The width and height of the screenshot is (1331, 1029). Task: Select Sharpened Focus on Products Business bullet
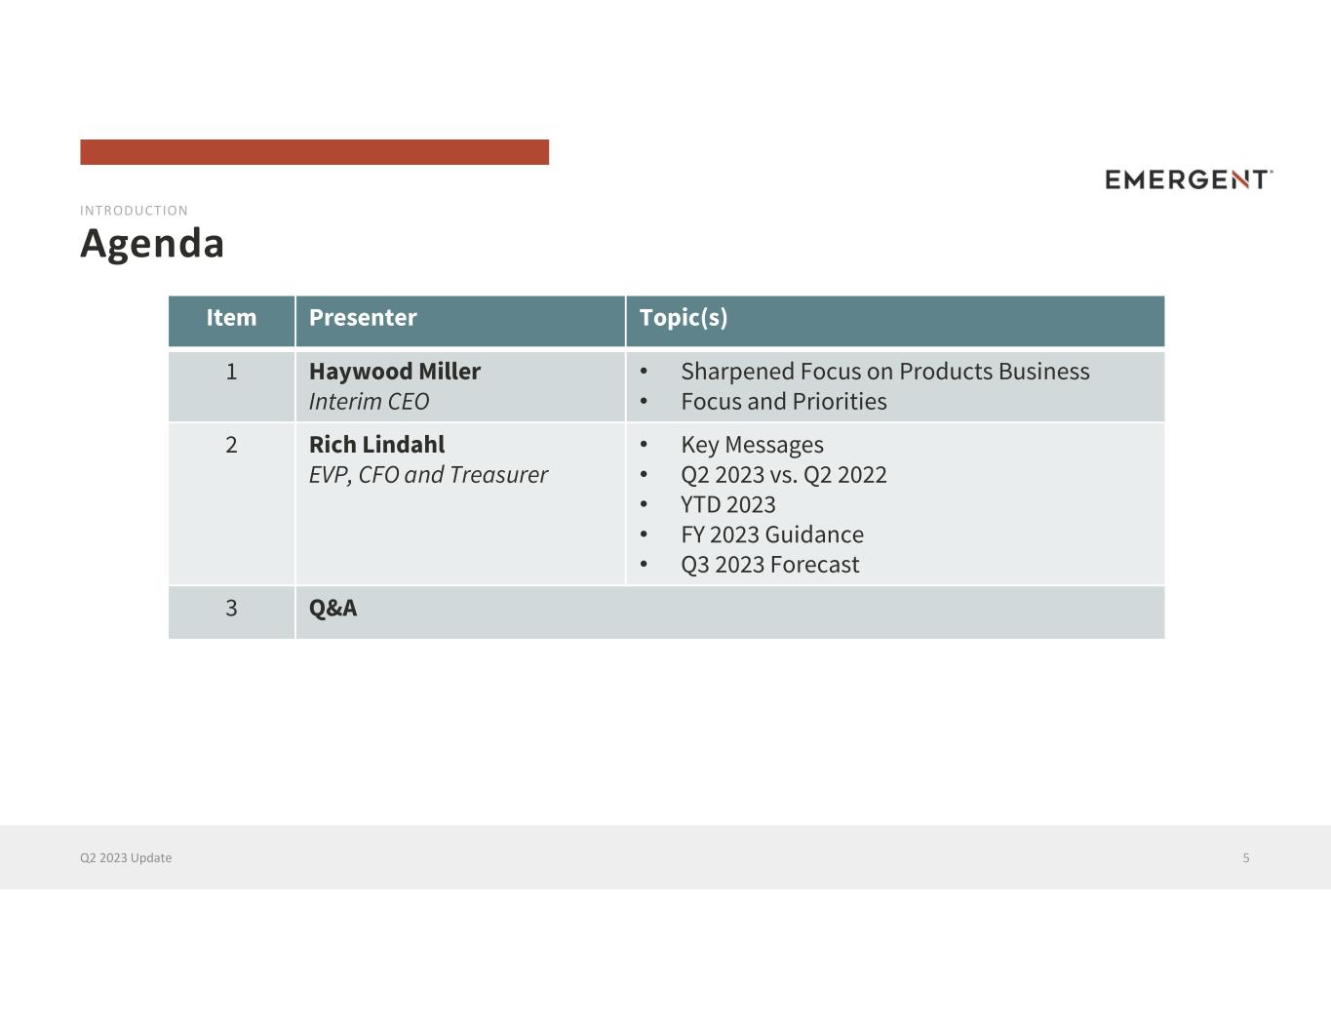coord(885,372)
